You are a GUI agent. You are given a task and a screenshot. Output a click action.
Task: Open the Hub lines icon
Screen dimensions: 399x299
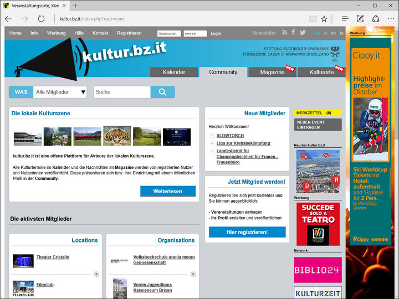[345, 19]
